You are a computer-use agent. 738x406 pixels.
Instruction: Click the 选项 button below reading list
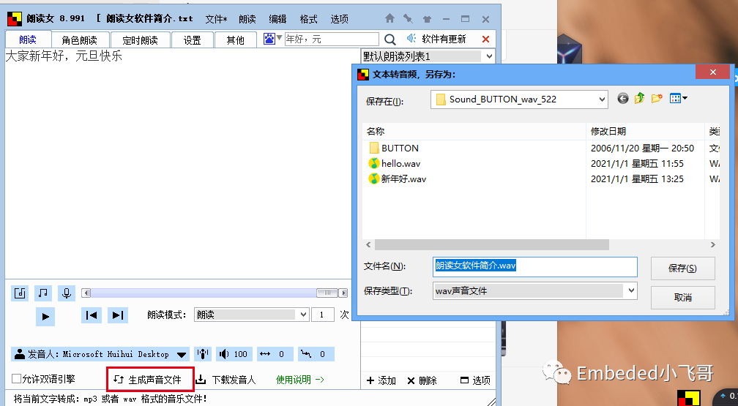tap(475, 380)
